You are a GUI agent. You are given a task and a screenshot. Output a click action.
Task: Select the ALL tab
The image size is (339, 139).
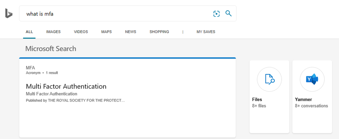(29, 32)
